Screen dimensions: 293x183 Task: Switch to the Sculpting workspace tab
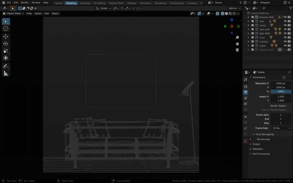pyautogui.click(x=85, y=3)
